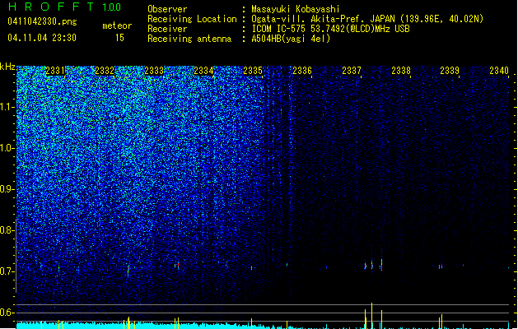Click time marker 2332
Viewport: 518px width, 329px height.
[105, 71]
